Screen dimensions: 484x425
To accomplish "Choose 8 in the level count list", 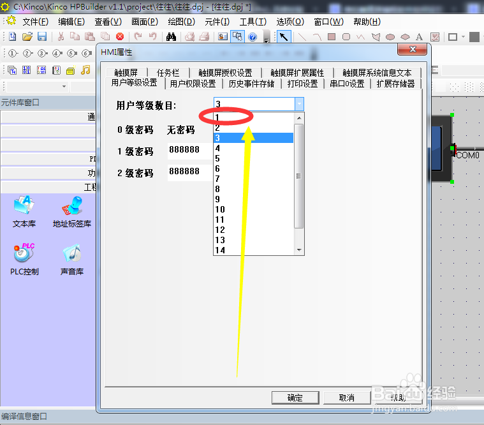I will pos(253,189).
